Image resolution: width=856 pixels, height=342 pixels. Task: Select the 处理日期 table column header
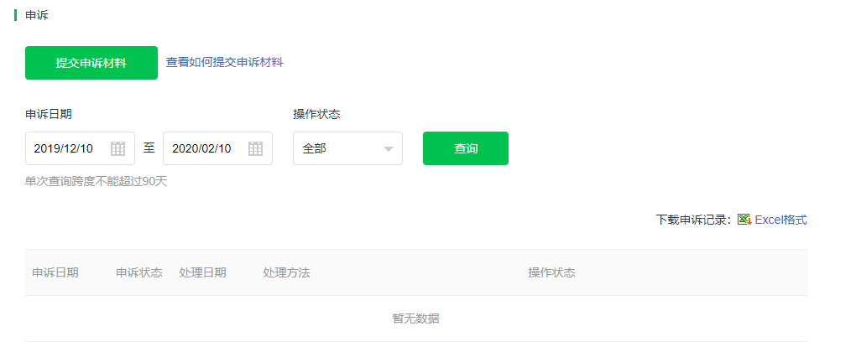[202, 272]
